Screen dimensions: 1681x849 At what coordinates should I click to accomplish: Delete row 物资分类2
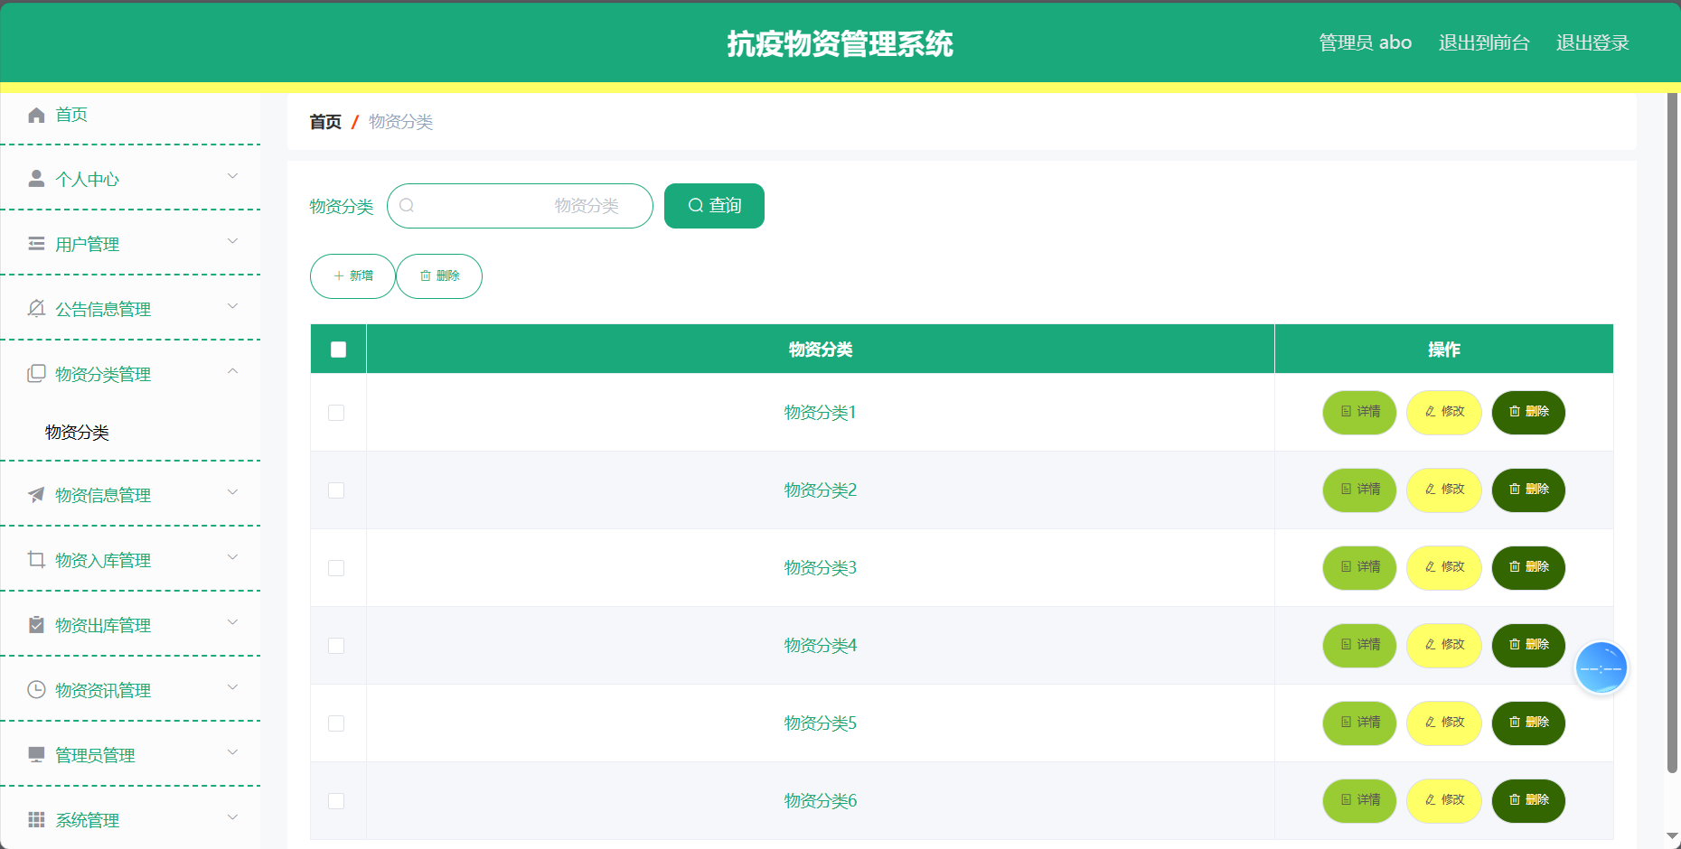[x=1528, y=490]
